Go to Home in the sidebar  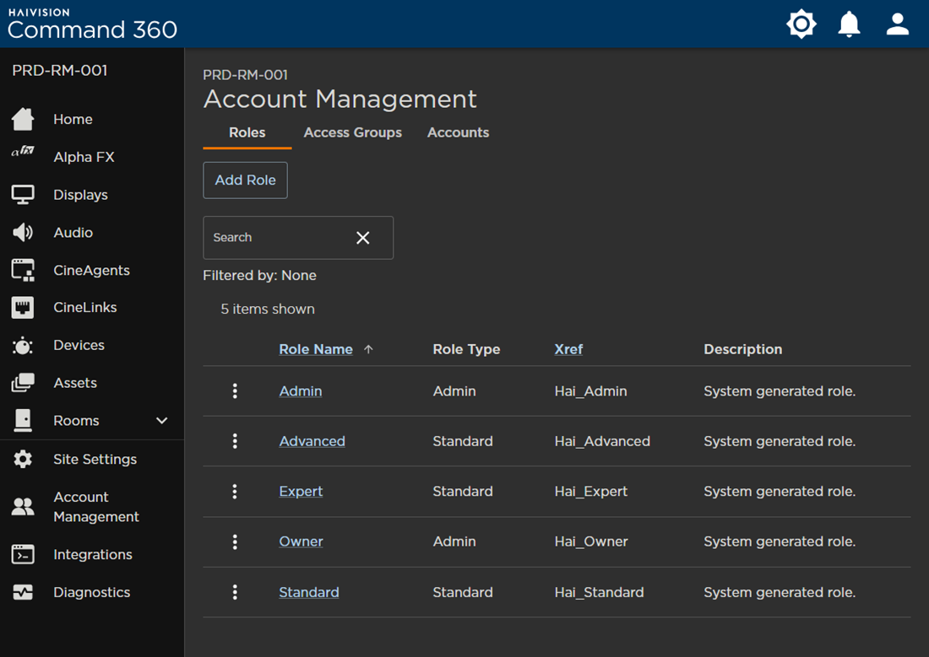point(73,119)
